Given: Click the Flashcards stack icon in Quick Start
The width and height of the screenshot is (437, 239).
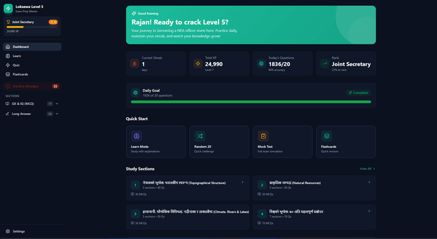Looking at the screenshot, I should 327,136.
